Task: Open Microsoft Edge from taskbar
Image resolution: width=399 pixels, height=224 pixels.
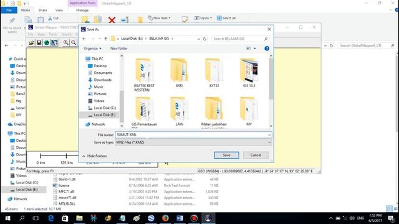Action: [x=51, y=218]
